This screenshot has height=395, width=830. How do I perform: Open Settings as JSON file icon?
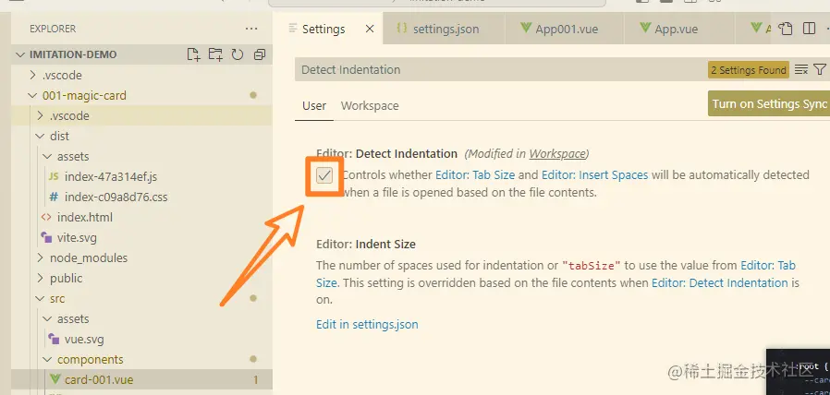coord(787,29)
